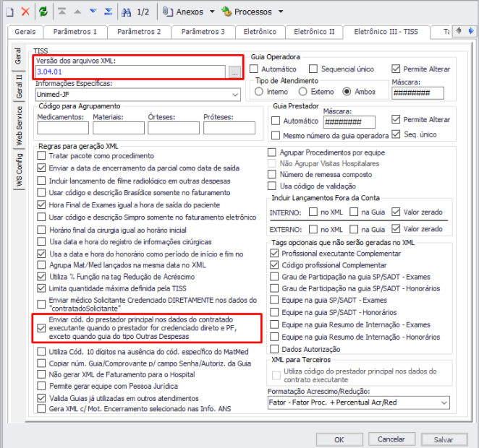Click the Materiais input field
Viewport: 479px width, 448px height.
pos(119,128)
